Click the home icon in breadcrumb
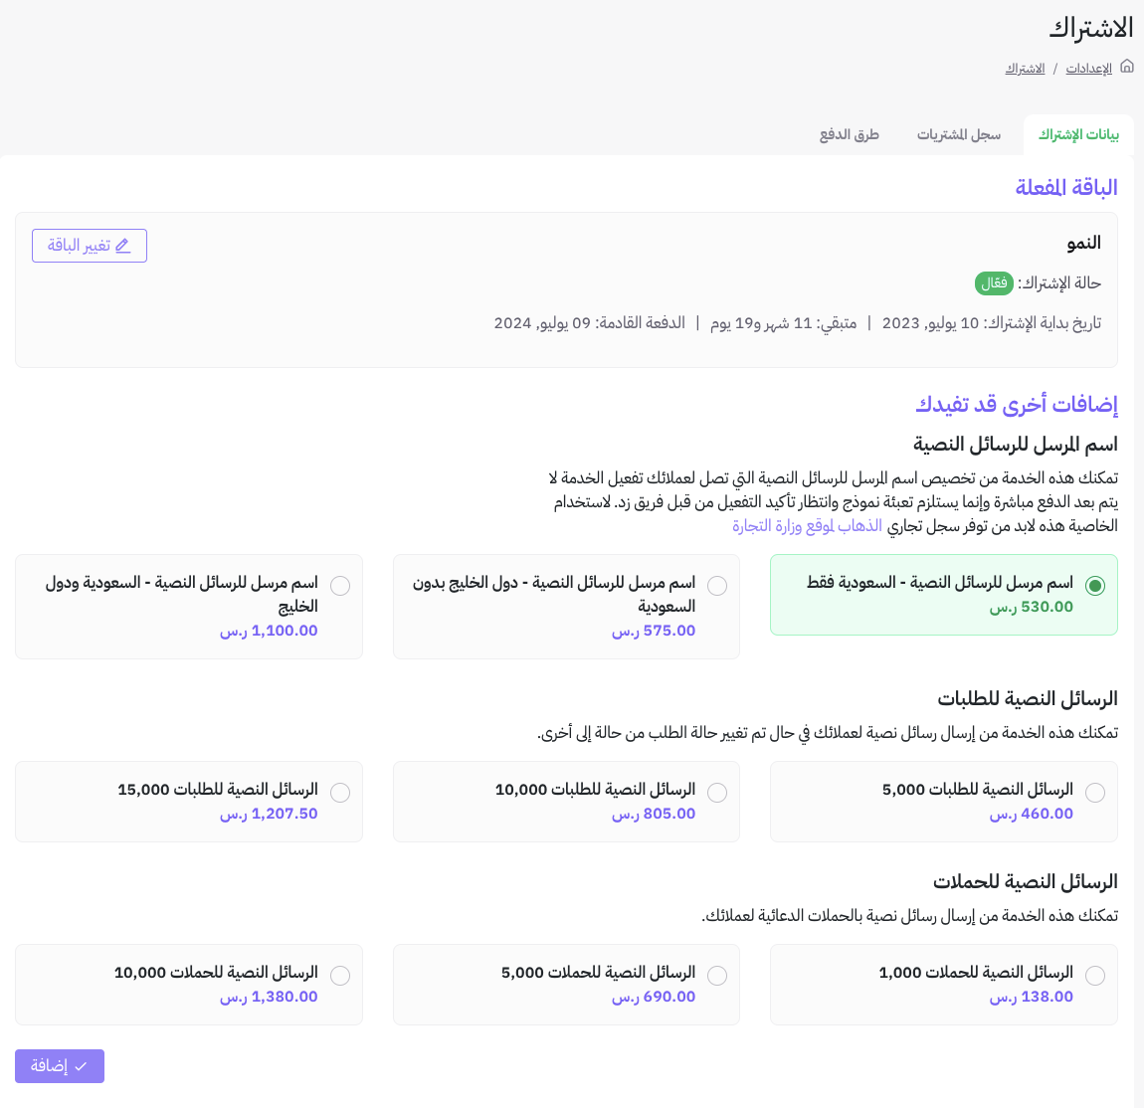This screenshot has width=1144, height=1108. [x=1126, y=67]
